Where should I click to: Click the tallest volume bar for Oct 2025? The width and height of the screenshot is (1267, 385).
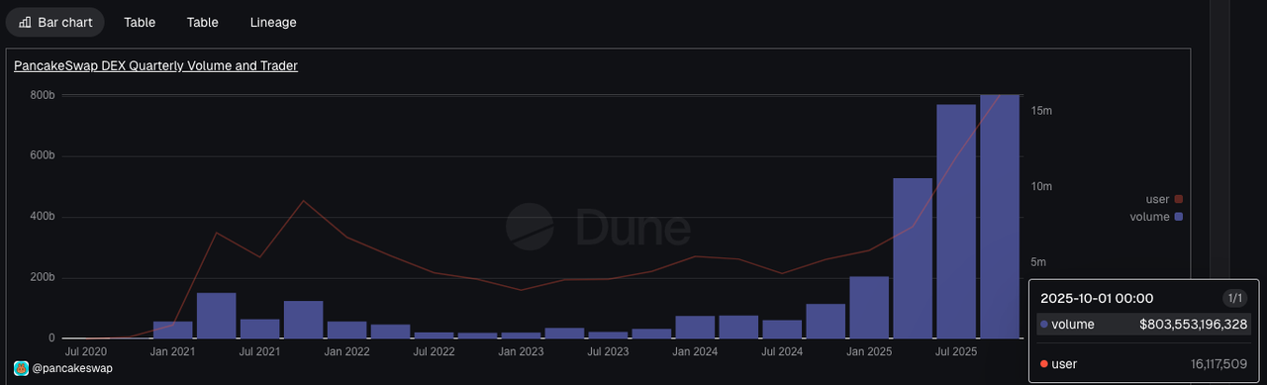[x=1000, y=217]
